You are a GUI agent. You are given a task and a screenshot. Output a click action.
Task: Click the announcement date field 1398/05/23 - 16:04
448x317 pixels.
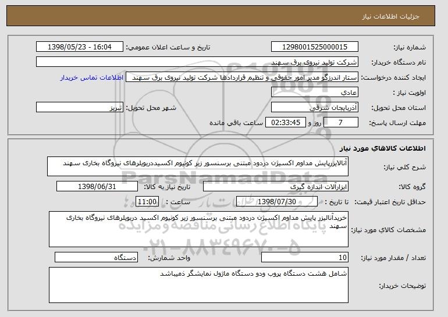pyautogui.click(x=80, y=47)
